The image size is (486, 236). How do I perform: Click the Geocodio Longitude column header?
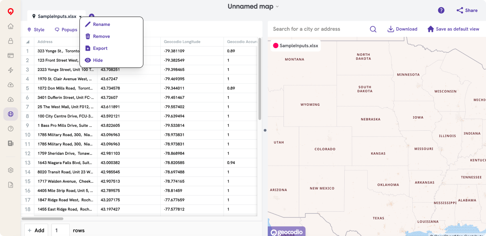point(192,42)
